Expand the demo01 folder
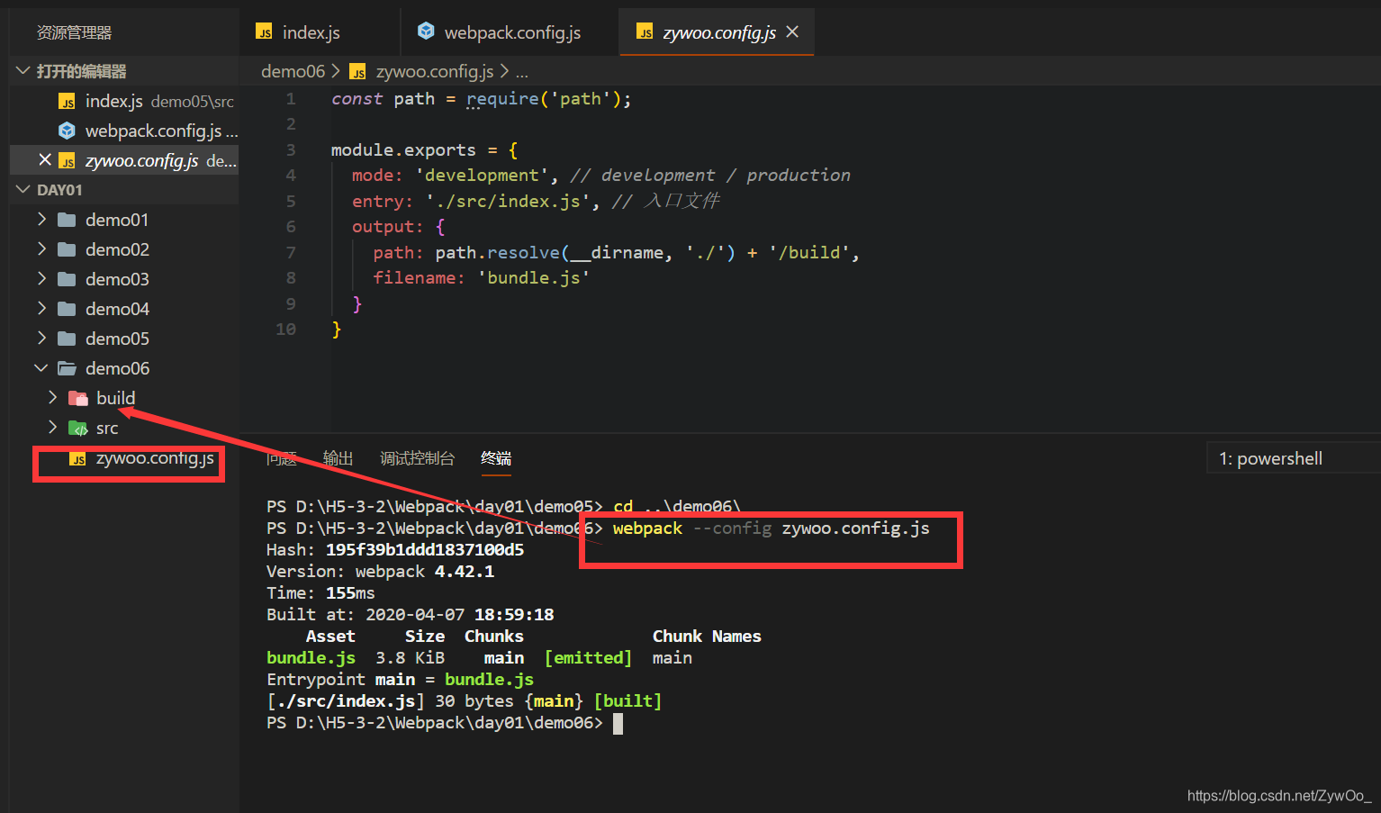The width and height of the screenshot is (1381, 813). tap(41, 219)
